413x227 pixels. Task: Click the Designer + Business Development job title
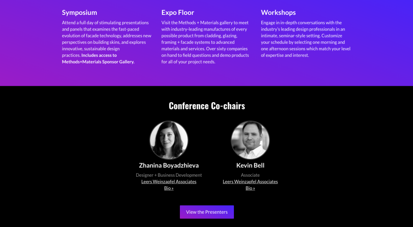click(169, 175)
